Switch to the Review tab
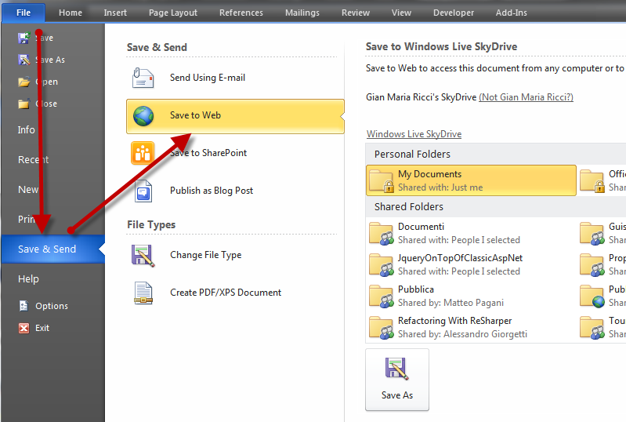 pos(356,13)
